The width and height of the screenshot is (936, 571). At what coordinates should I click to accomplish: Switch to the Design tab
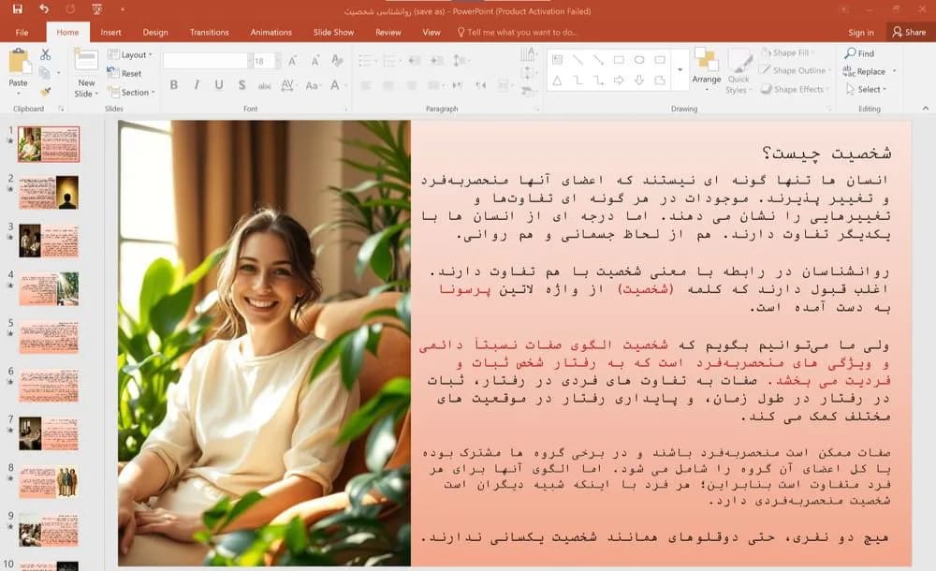pos(155,32)
